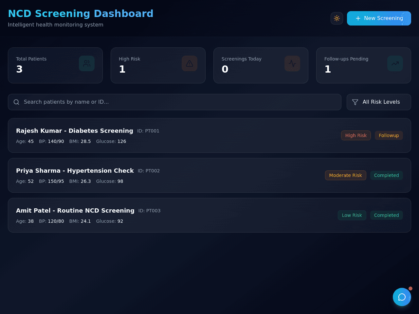
Task: Click the ID: PT001 label
Action: coord(148,131)
